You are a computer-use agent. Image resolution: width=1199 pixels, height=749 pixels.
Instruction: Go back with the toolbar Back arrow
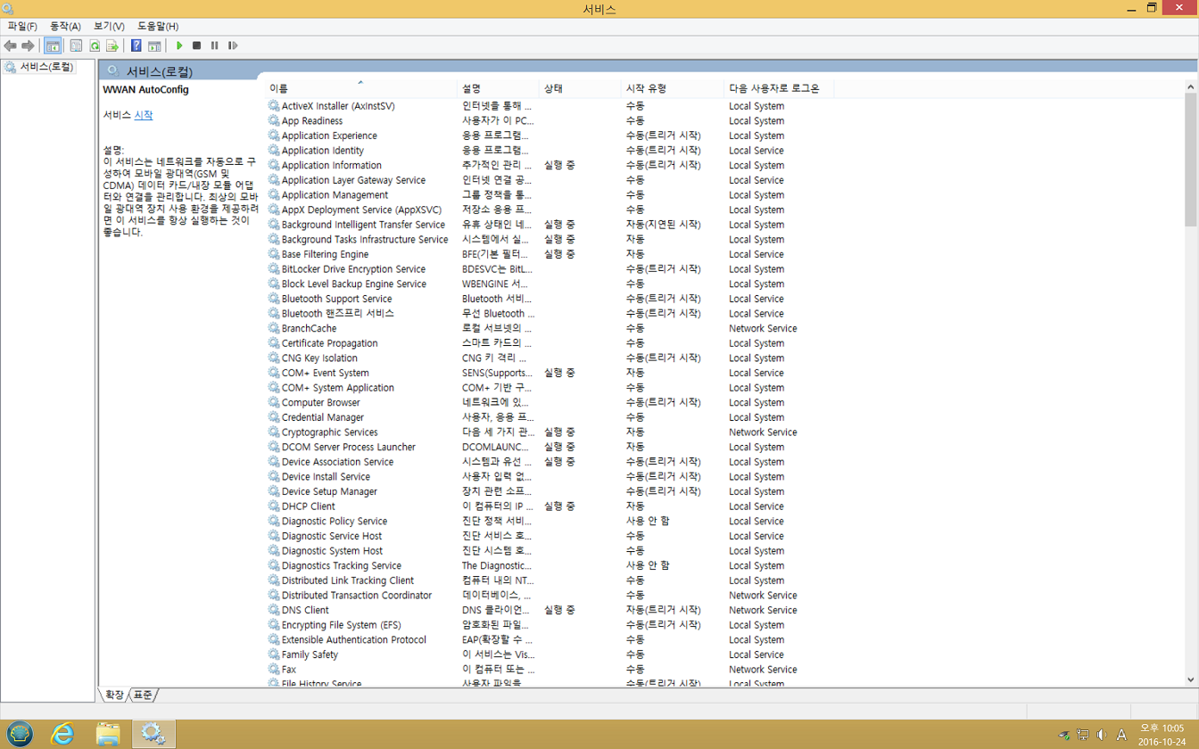(10, 45)
